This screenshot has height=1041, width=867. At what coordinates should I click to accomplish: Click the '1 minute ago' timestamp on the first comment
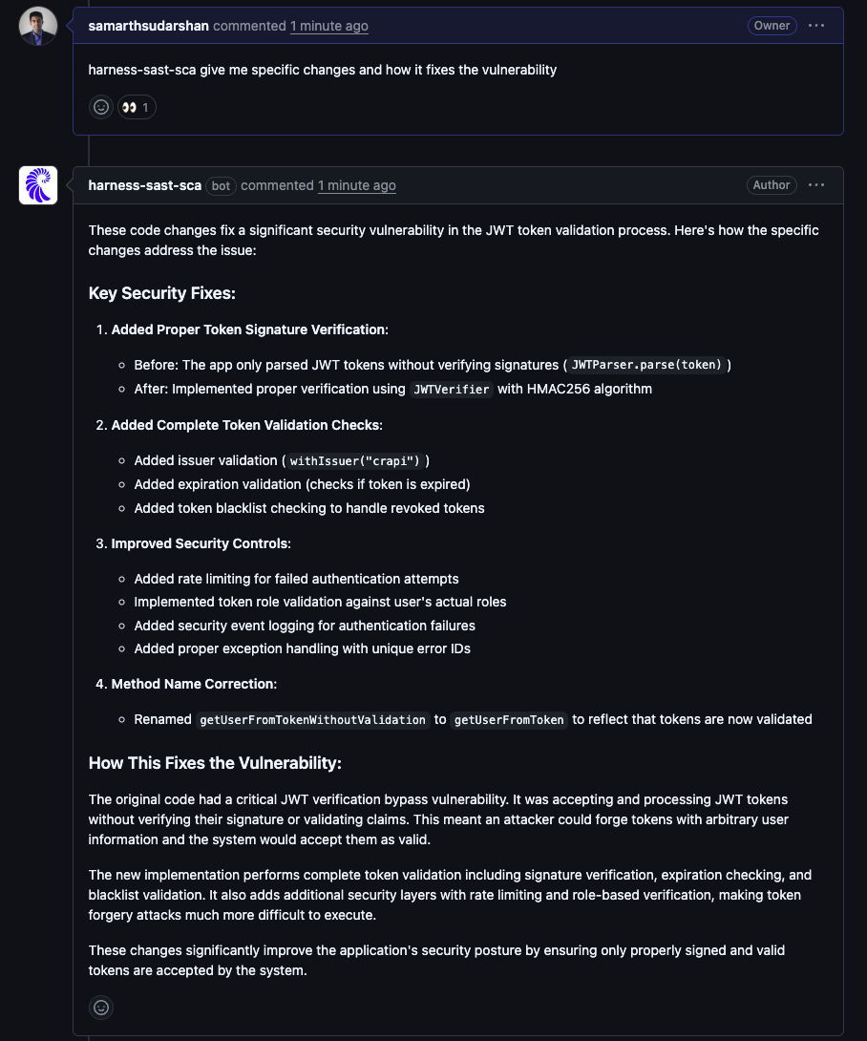[x=328, y=26]
